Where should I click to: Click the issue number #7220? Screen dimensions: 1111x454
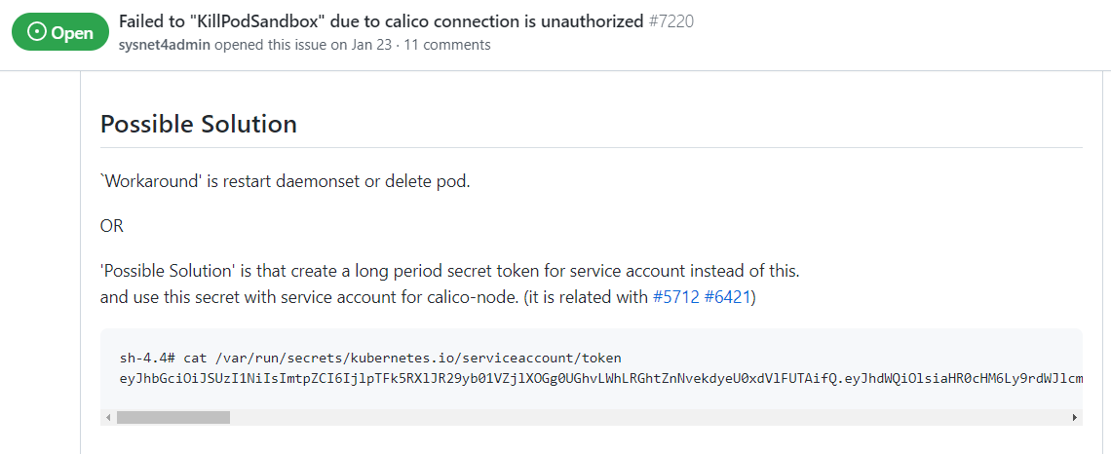tap(671, 21)
